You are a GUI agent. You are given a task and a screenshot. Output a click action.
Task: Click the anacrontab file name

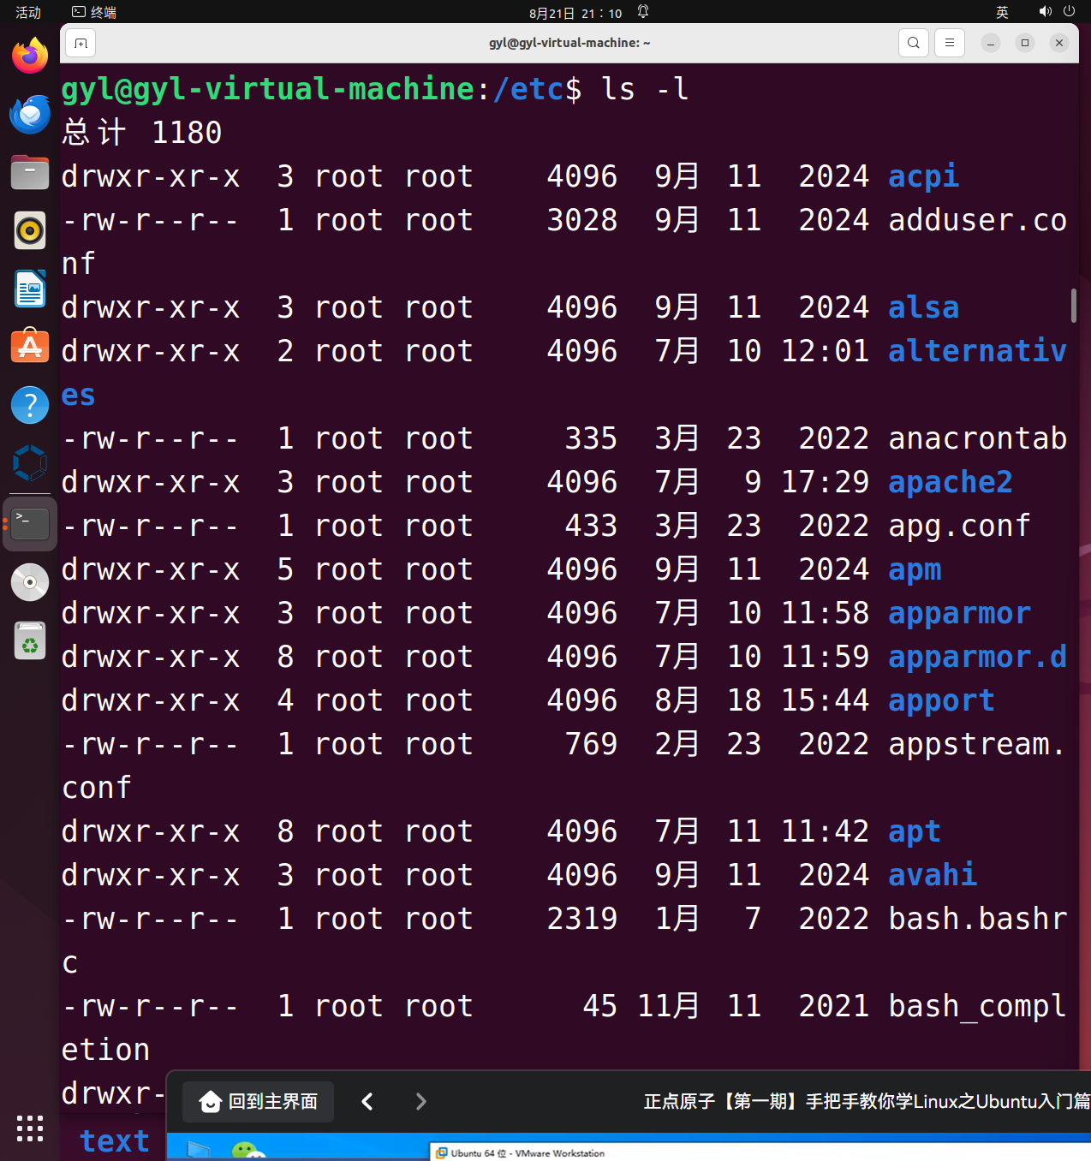[977, 438]
